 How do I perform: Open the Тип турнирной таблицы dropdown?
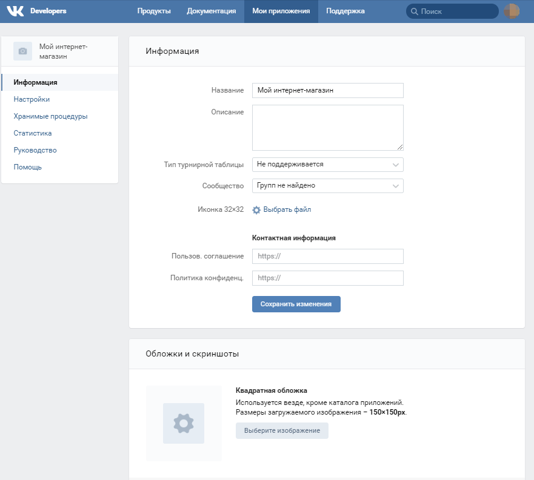pyautogui.click(x=327, y=165)
